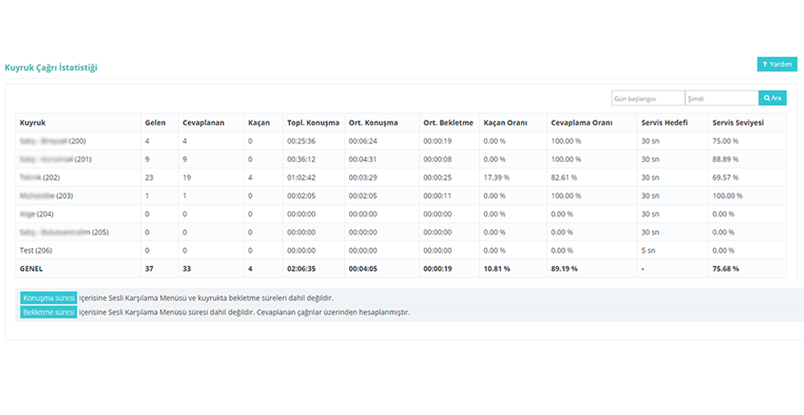
Task: Click the Yardım help button
Action: tap(777, 64)
